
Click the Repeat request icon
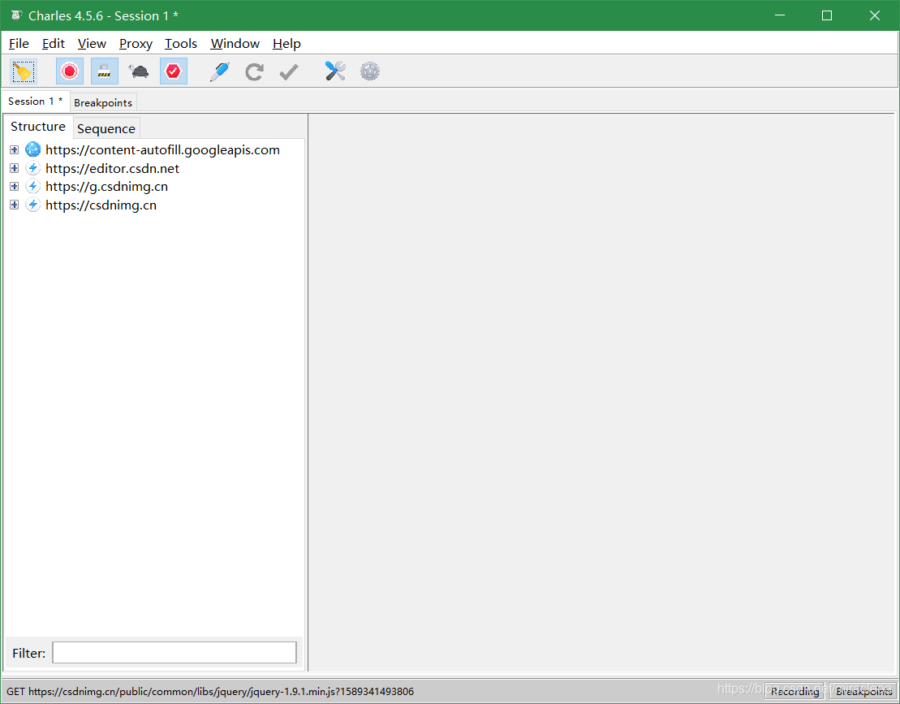[254, 71]
